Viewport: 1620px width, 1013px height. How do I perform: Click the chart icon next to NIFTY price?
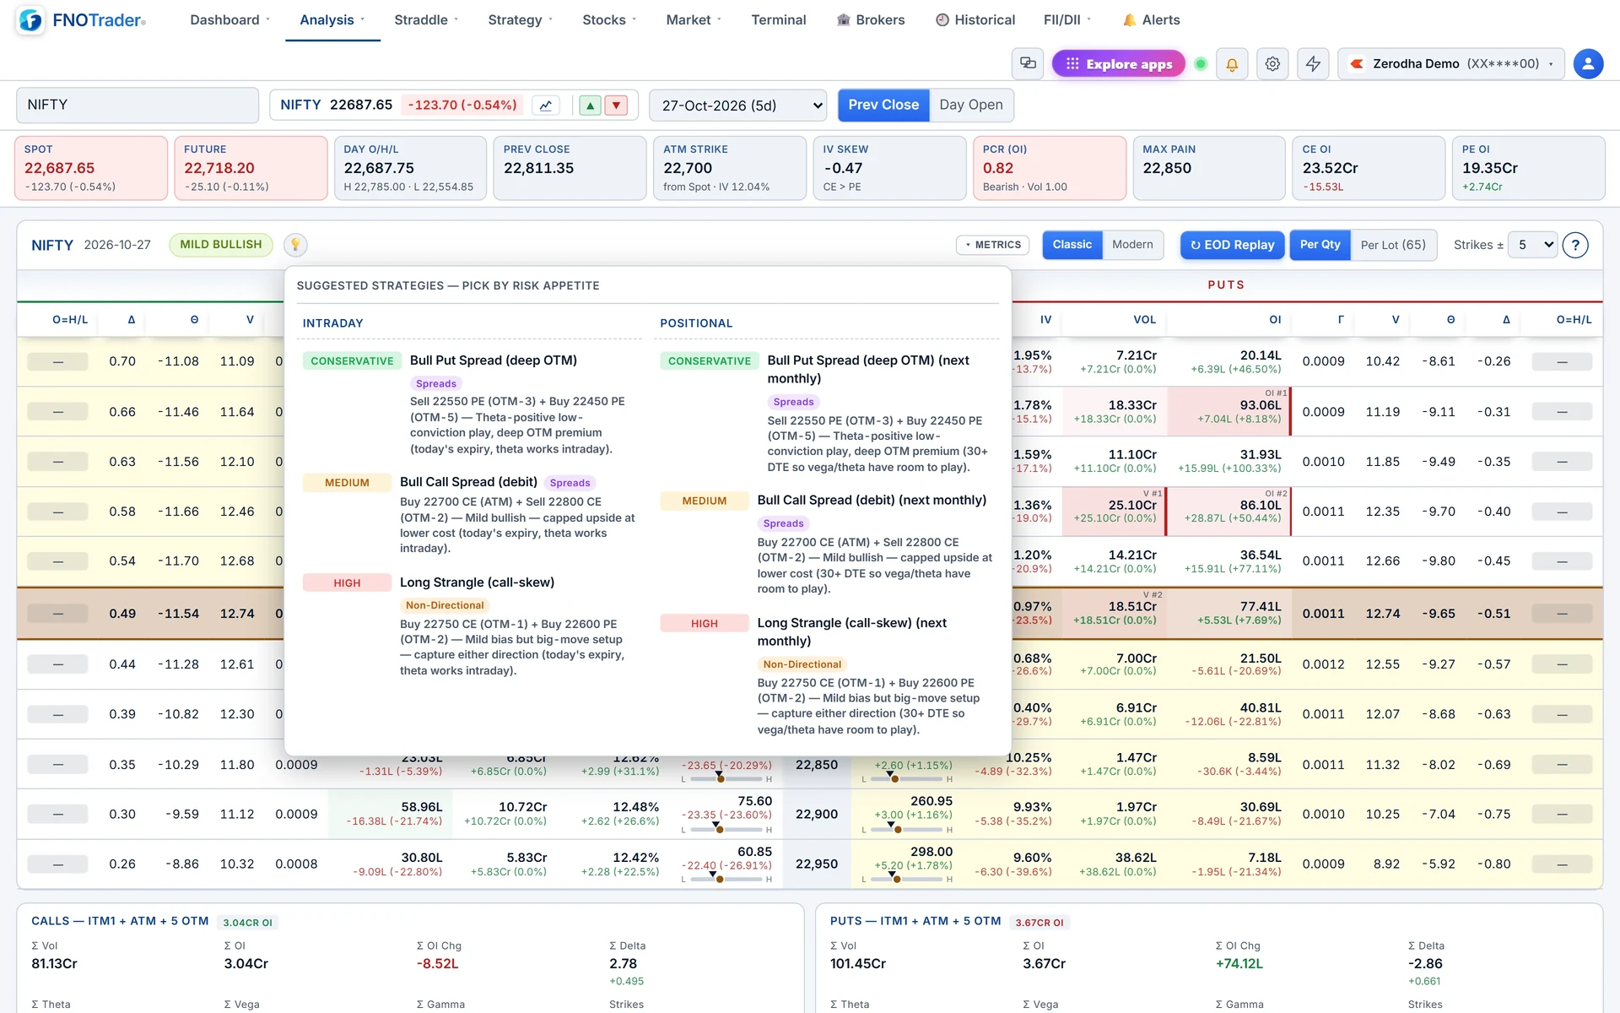(546, 106)
